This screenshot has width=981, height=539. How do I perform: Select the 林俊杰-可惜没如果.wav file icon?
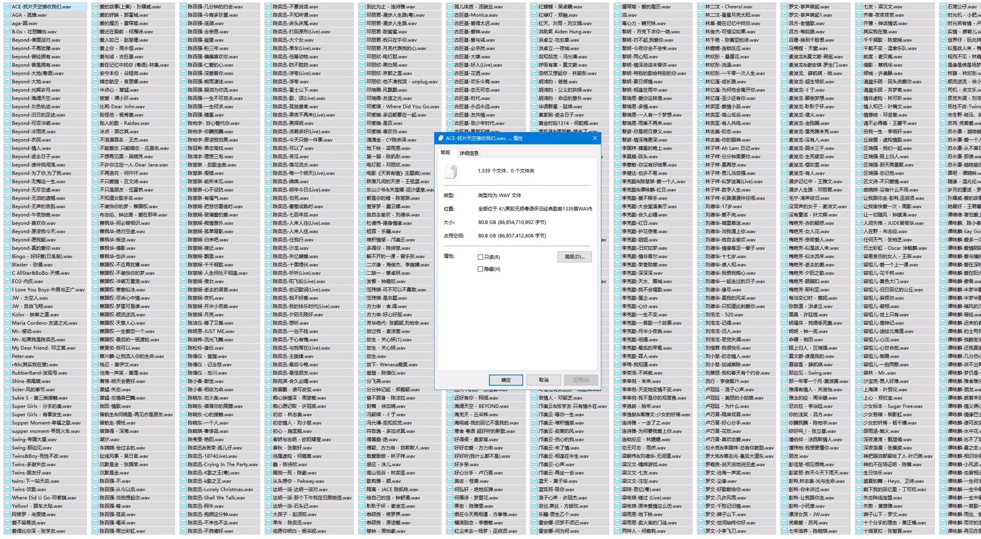(701, 32)
